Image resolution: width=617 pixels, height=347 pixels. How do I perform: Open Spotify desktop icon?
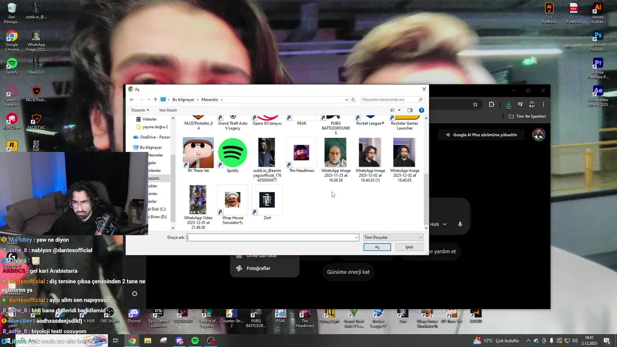click(12, 67)
